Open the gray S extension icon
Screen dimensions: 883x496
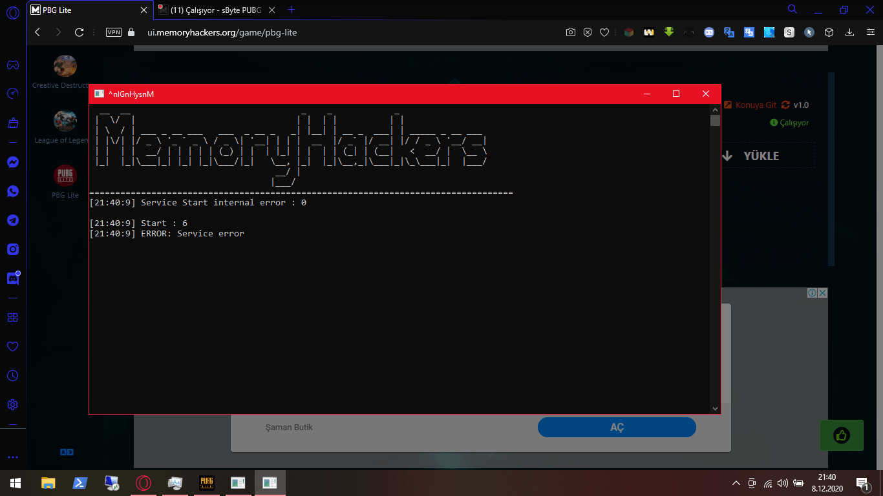point(789,32)
